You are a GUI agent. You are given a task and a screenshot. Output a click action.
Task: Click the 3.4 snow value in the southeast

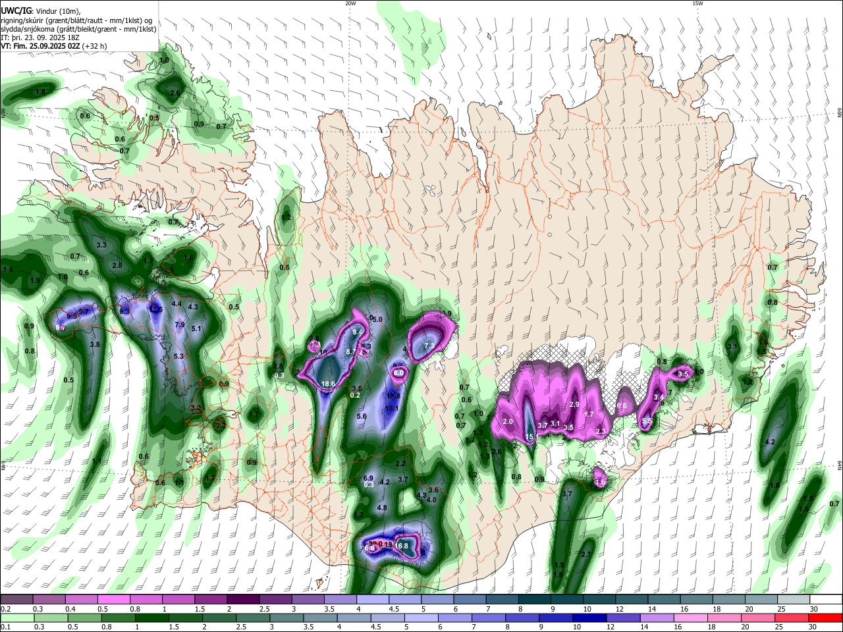(x=659, y=397)
